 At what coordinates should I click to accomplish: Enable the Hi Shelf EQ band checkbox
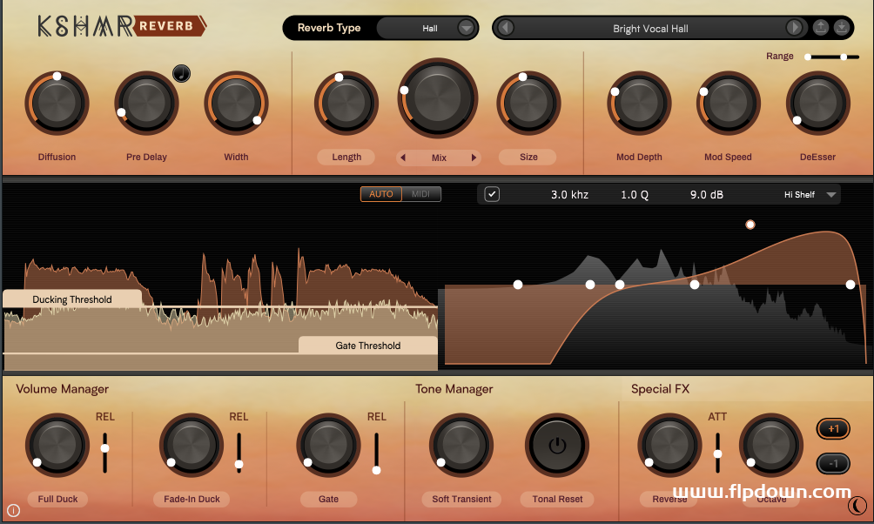tap(491, 194)
